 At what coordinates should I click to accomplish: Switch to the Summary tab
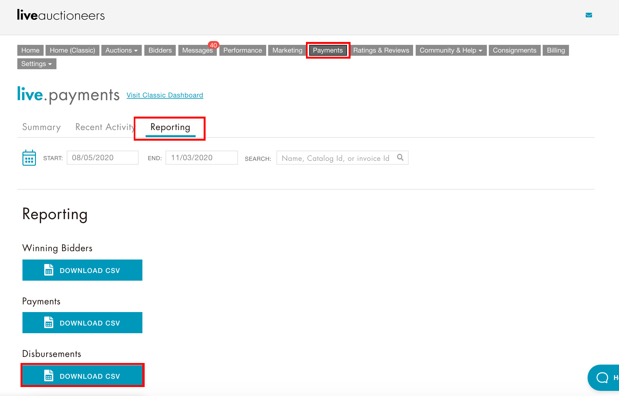coord(41,127)
